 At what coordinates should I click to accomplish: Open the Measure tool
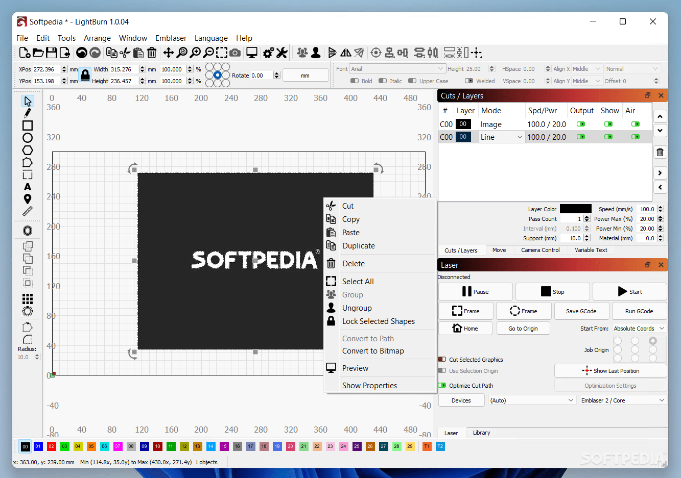[27, 211]
